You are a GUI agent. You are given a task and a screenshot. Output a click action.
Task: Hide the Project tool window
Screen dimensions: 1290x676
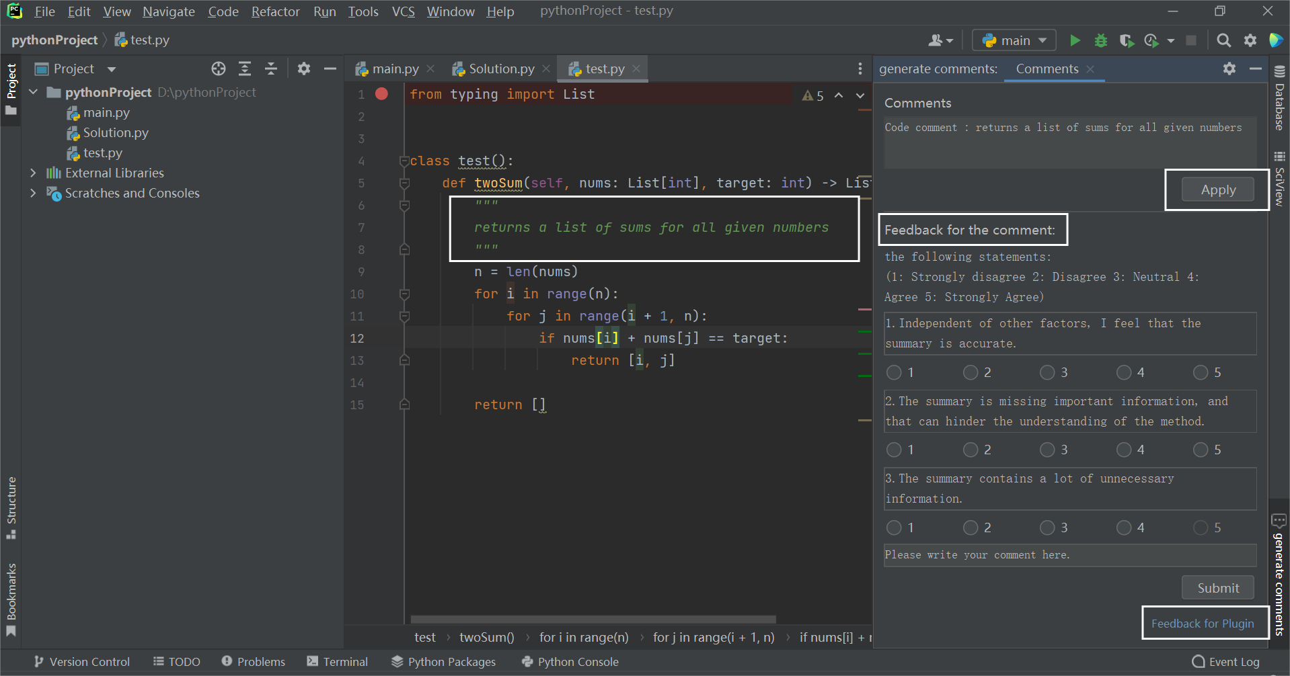330,69
